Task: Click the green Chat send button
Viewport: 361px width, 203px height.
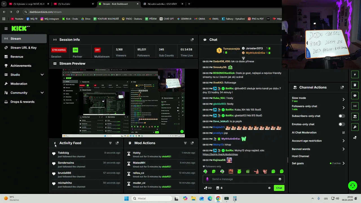Action: tap(279, 188)
